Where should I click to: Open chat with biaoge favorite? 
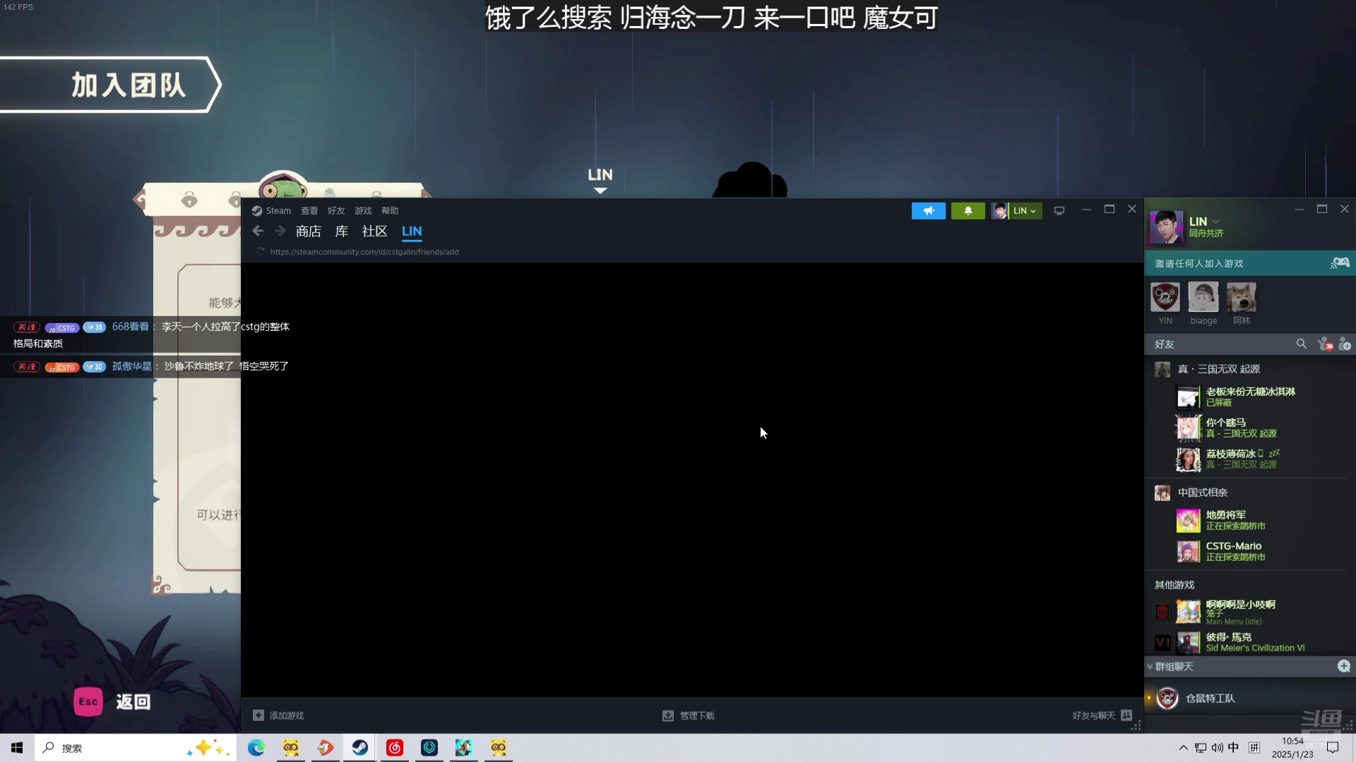[1203, 303]
